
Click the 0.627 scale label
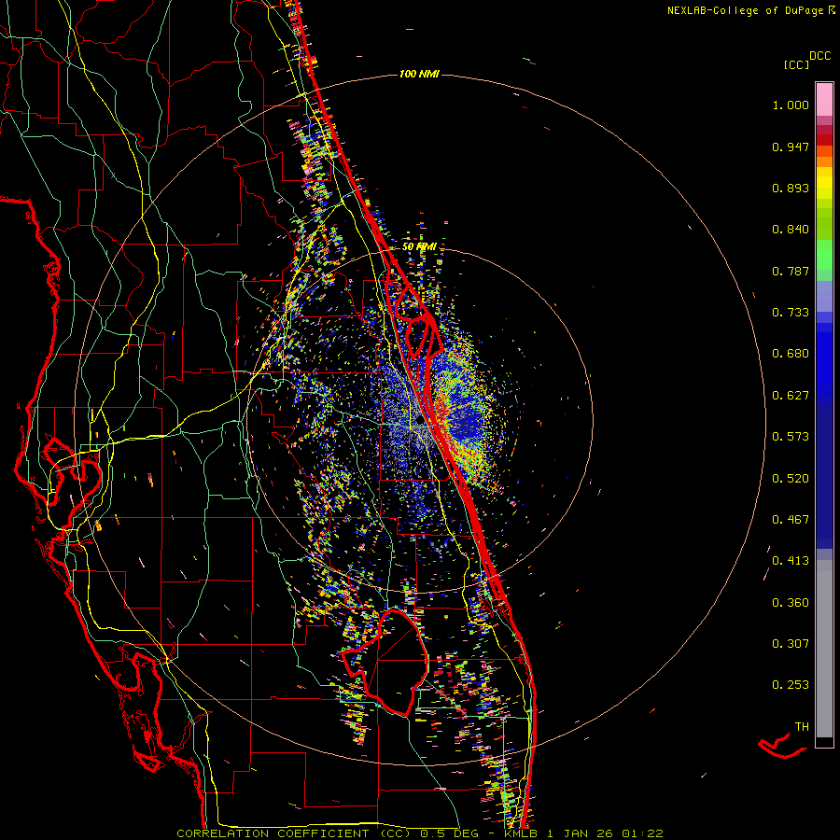click(x=791, y=396)
